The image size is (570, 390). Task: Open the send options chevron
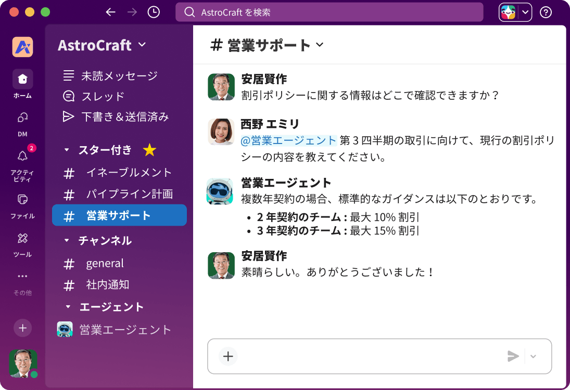(x=533, y=356)
